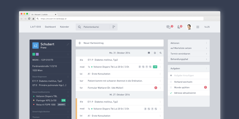The height and width of the screenshot is (119, 239).
Task: Select Voltaren Dispers TBL in Dauermedikamente
Action: tap(47, 96)
